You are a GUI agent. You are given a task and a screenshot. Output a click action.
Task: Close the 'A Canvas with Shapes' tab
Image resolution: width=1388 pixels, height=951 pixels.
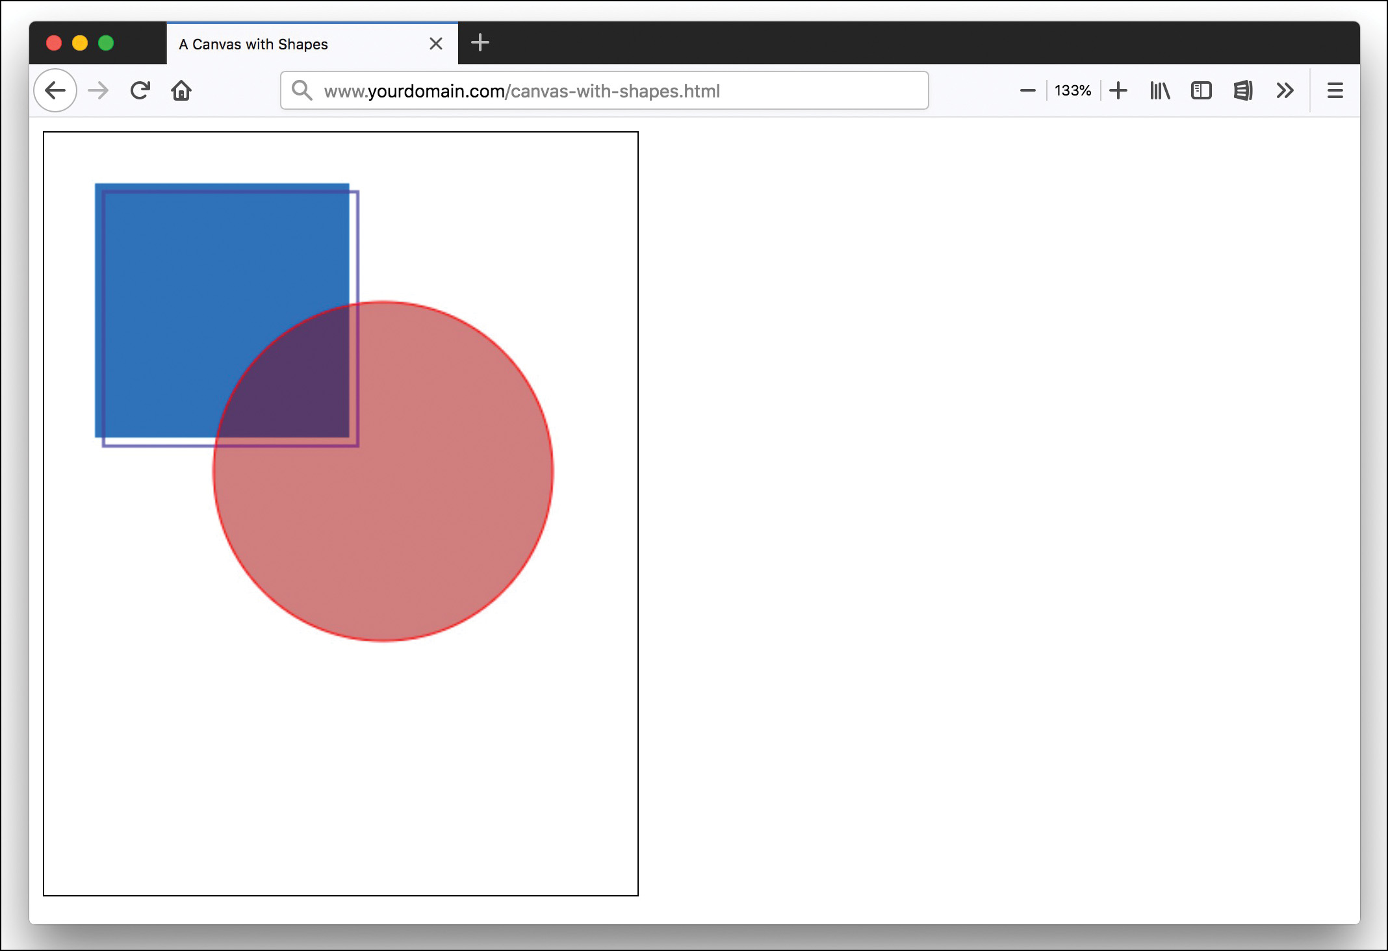pyautogui.click(x=435, y=44)
